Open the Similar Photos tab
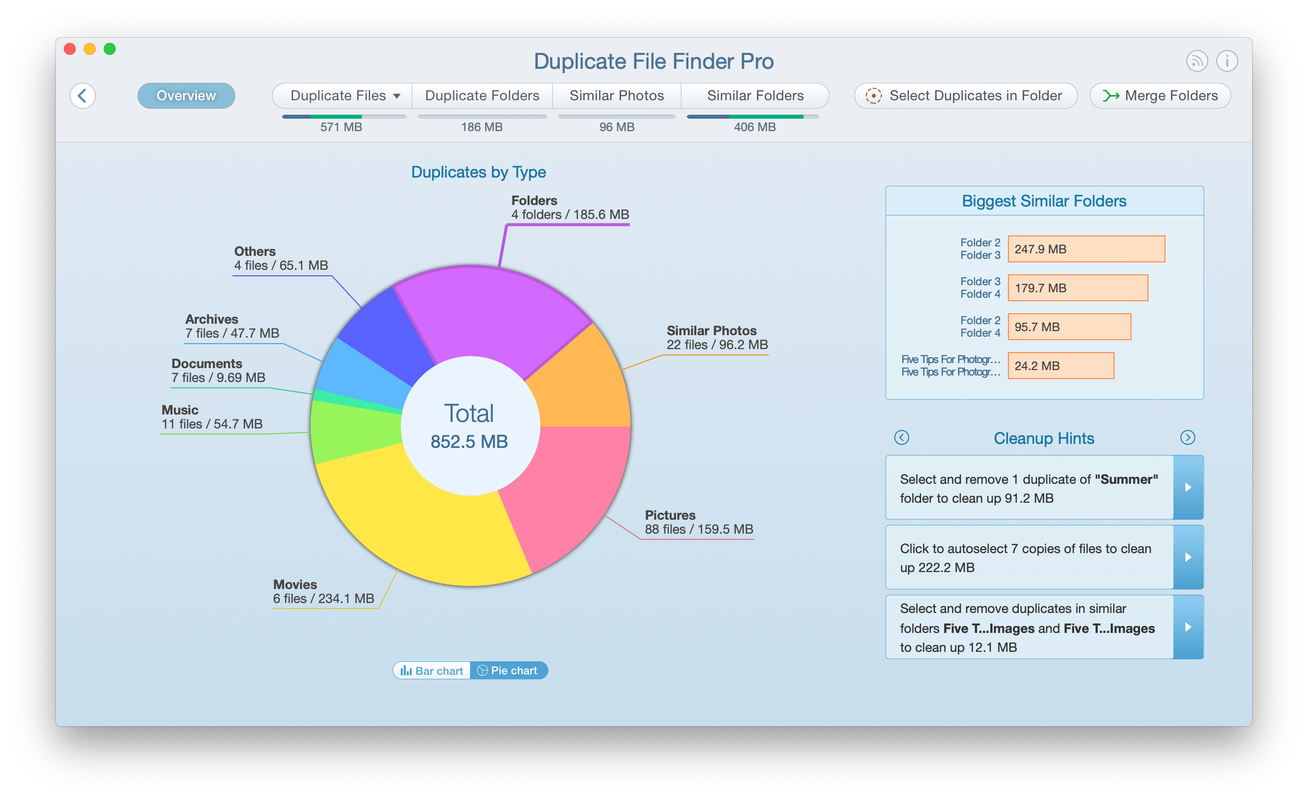 click(617, 96)
